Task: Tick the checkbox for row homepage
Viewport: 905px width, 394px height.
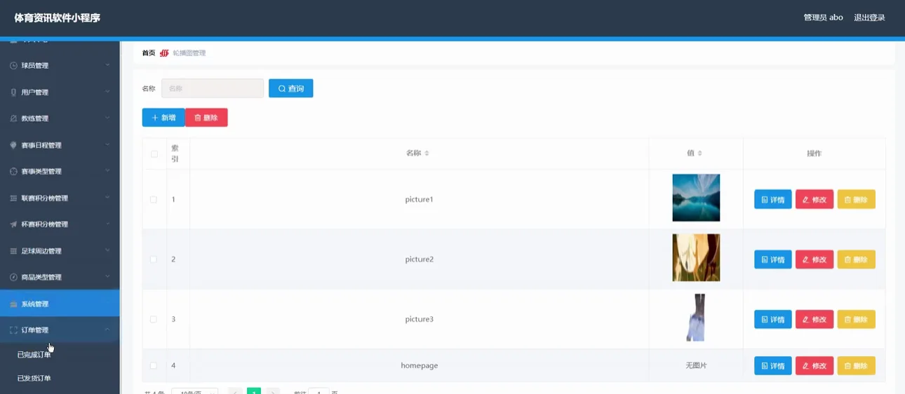Action: pyautogui.click(x=154, y=365)
